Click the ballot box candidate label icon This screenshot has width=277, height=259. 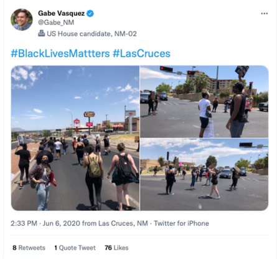point(42,33)
